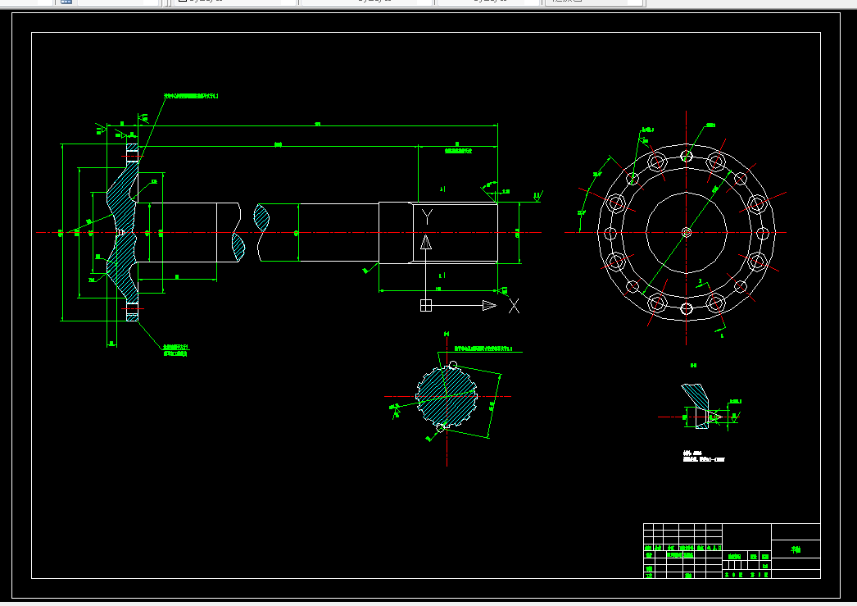
Task: Select the hatched detail view near the bottom right
Action: tap(696, 406)
